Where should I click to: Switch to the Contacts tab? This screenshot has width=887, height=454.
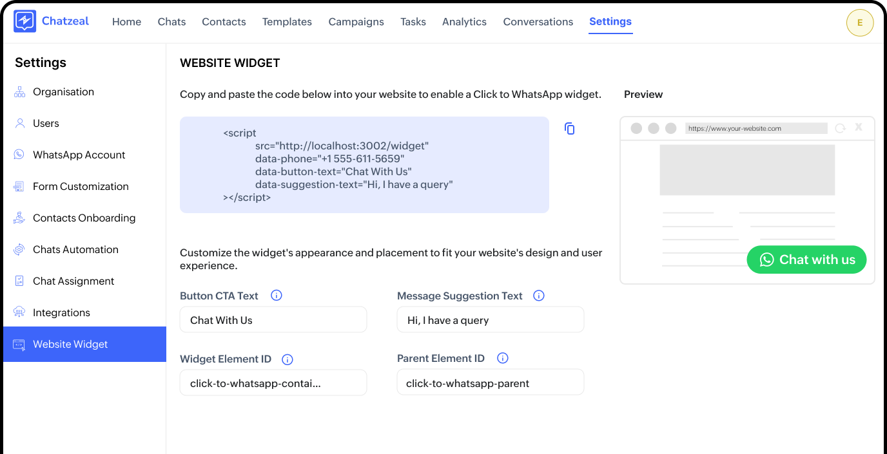[224, 22]
